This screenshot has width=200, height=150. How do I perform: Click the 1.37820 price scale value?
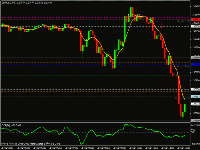tap(196, 80)
